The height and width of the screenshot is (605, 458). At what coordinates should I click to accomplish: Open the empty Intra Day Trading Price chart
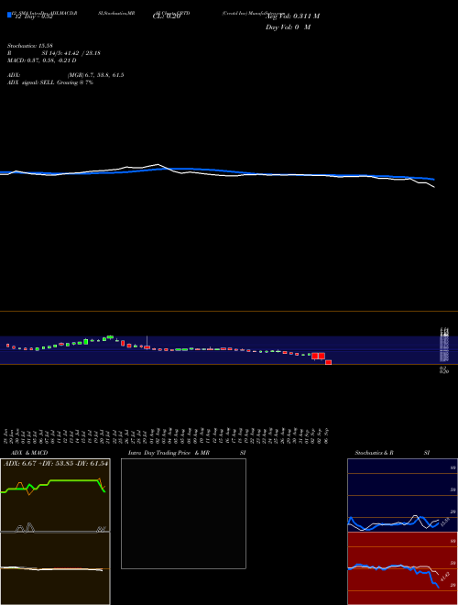click(x=183, y=513)
